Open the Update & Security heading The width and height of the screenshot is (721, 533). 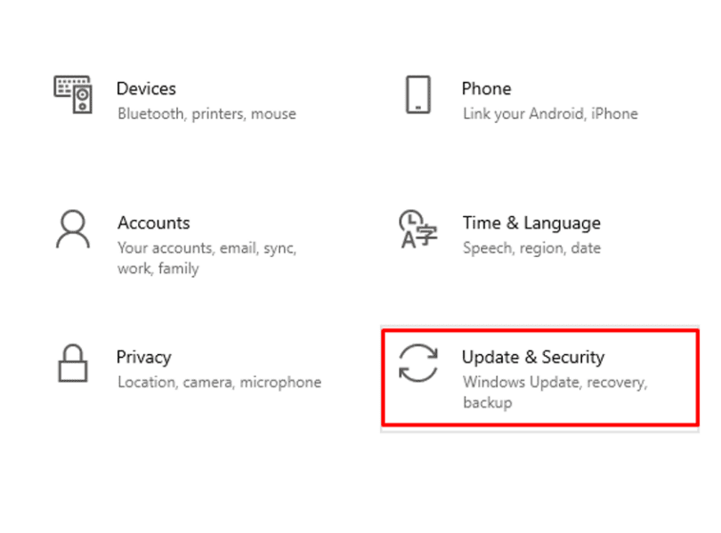pos(532,357)
